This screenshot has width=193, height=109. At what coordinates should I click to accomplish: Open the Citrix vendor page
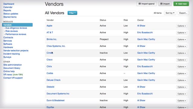[49, 66]
